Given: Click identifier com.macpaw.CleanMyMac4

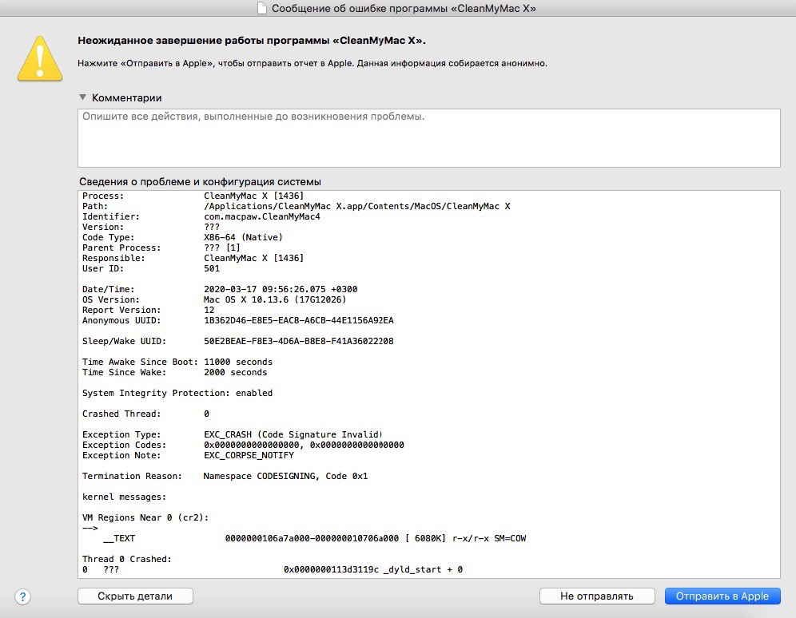Looking at the screenshot, I should click(262, 216).
